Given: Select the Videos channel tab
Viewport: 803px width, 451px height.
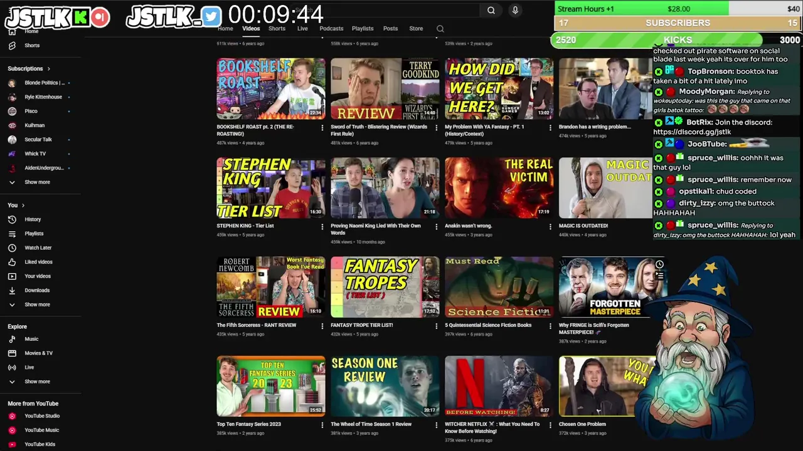Looking at the screenshot, I should (251, 28).
